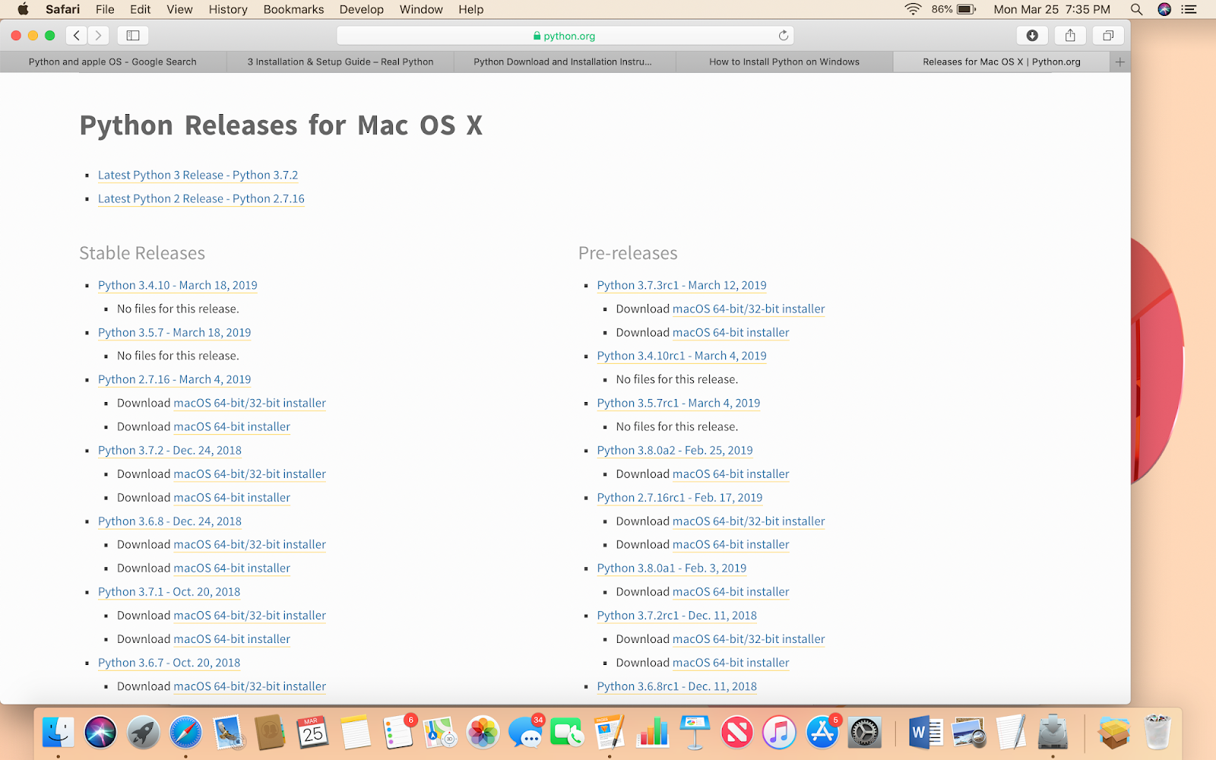Reload the python.org page
1216x760 pixels.
[x=784, y=35]
